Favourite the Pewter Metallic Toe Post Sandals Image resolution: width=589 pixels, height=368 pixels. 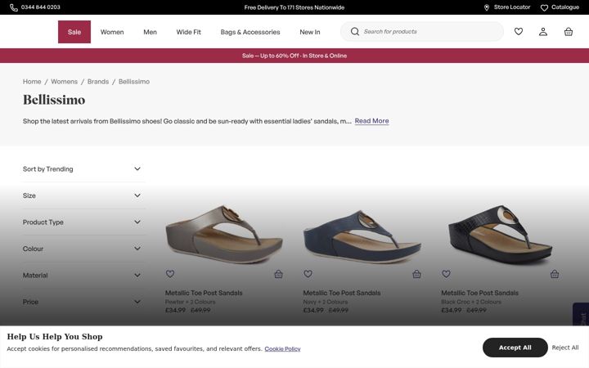[x=170, y=274]
